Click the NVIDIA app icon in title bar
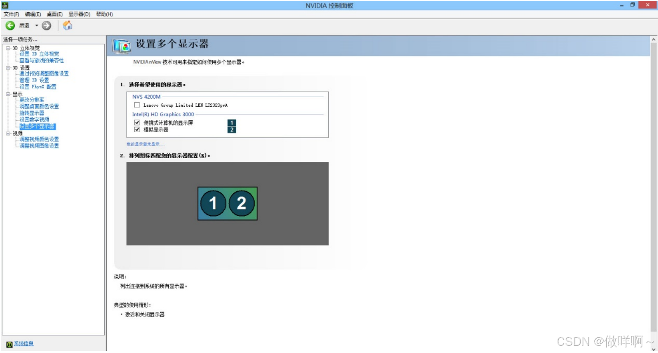658x353 pixels. click(x=5, y=5)
